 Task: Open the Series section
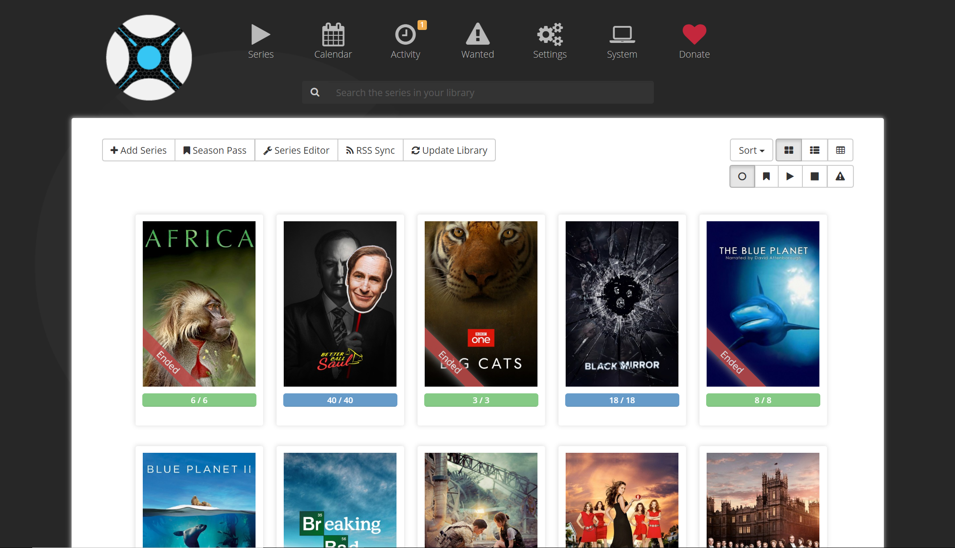pos(261,42)
